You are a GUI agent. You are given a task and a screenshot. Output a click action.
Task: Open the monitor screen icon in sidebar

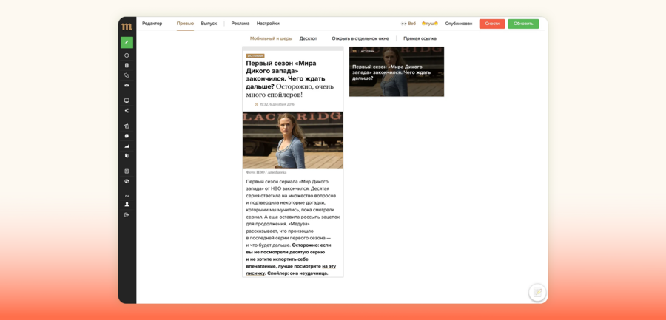click(127, 101)
